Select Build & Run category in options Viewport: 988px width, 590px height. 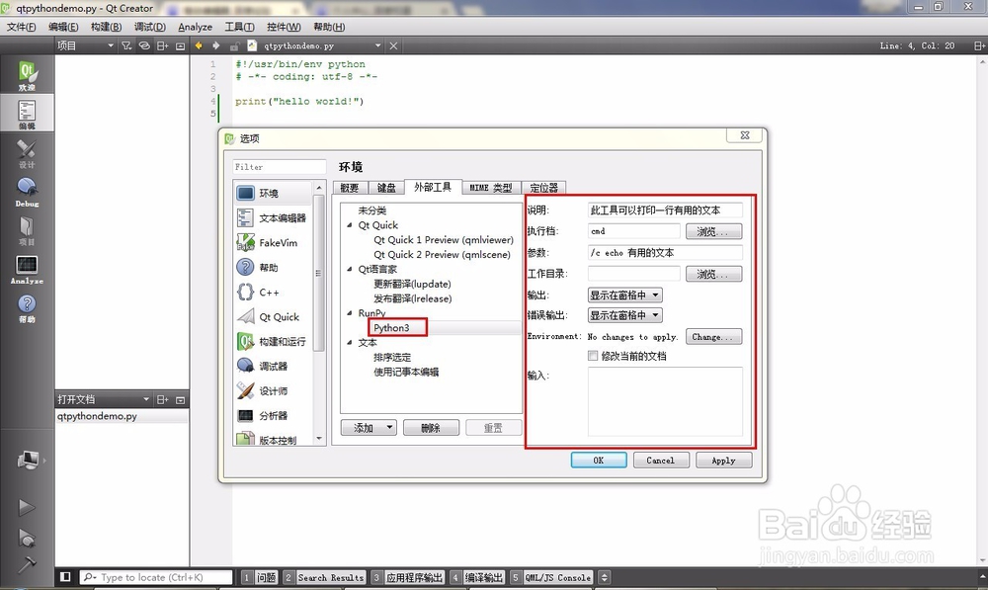click(273, 341)
